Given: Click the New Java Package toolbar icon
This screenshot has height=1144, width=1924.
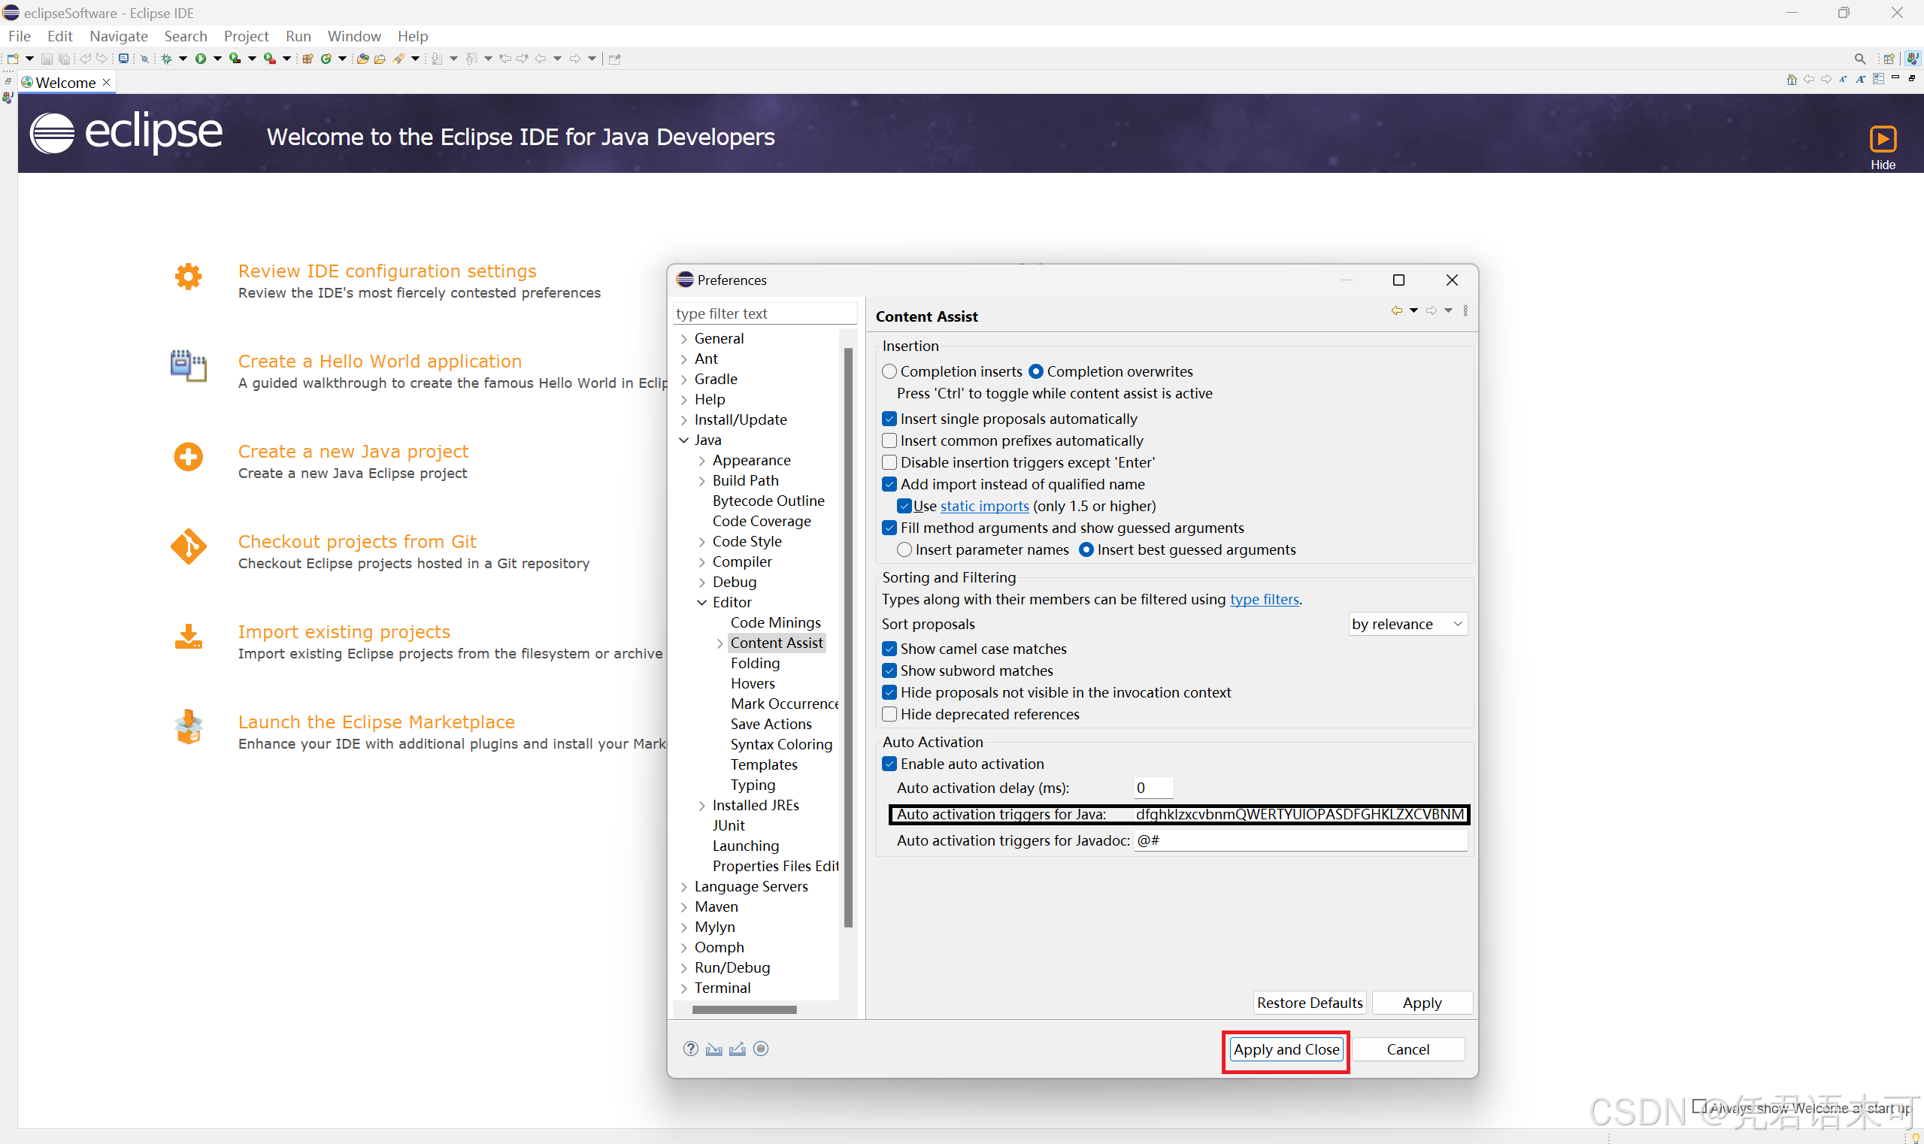Looking at the screenshot, I should pos(308,59).
